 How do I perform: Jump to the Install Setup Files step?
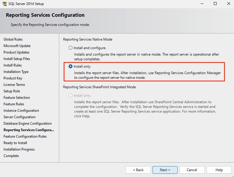click(x=17, y=59)
